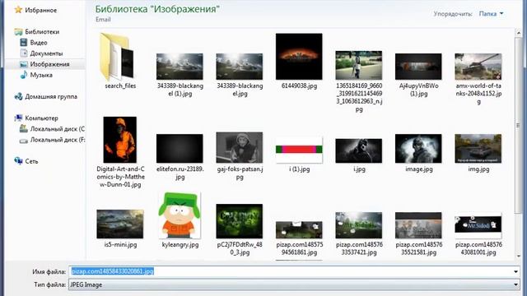The image size is (527, 296).
Task: Click the Домашняя группа label
Action: (x=51, y=97)
